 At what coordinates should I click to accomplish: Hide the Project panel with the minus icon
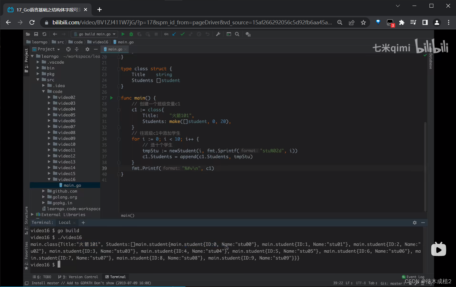pyautogui.click(x=96, y=49)
